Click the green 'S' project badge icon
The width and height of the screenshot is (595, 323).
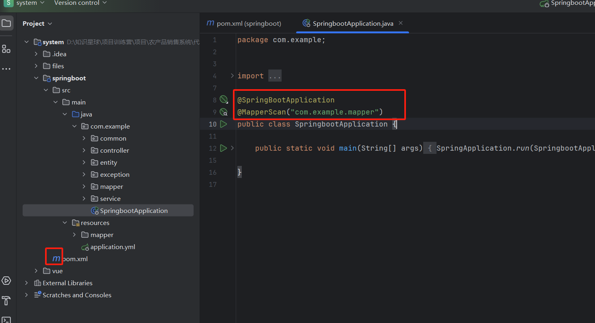pos(8,3)
